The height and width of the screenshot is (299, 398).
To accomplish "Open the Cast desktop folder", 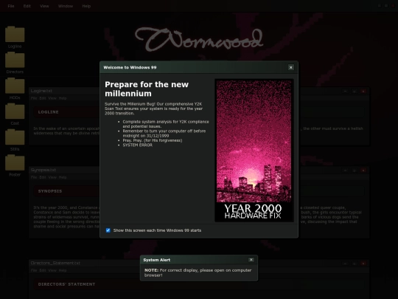I will tap(15, 114).
